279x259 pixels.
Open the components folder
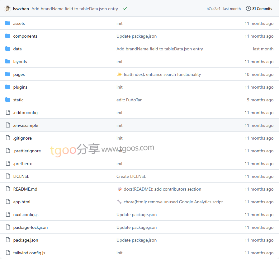coord(25,36)
